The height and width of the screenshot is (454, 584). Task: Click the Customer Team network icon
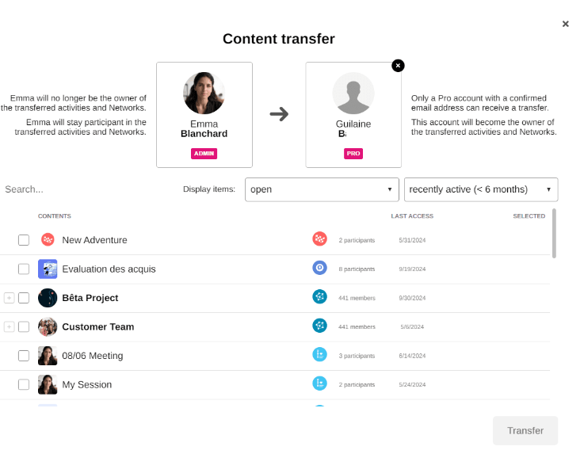pos(319,326)
